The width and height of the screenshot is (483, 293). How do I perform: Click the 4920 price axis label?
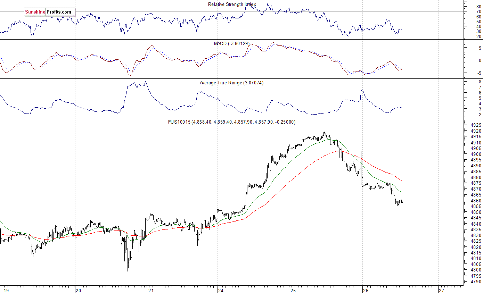click(x=475, y=131)
